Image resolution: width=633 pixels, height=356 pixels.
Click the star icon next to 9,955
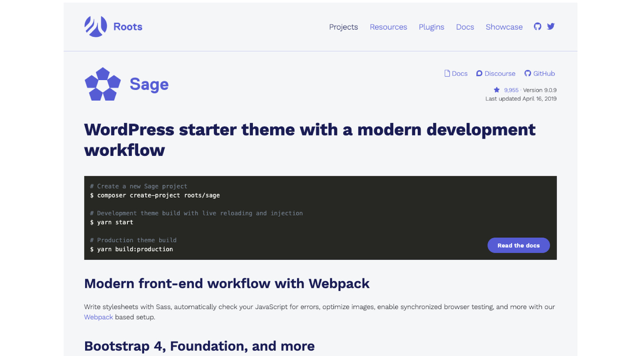click(x=497, y=90)
